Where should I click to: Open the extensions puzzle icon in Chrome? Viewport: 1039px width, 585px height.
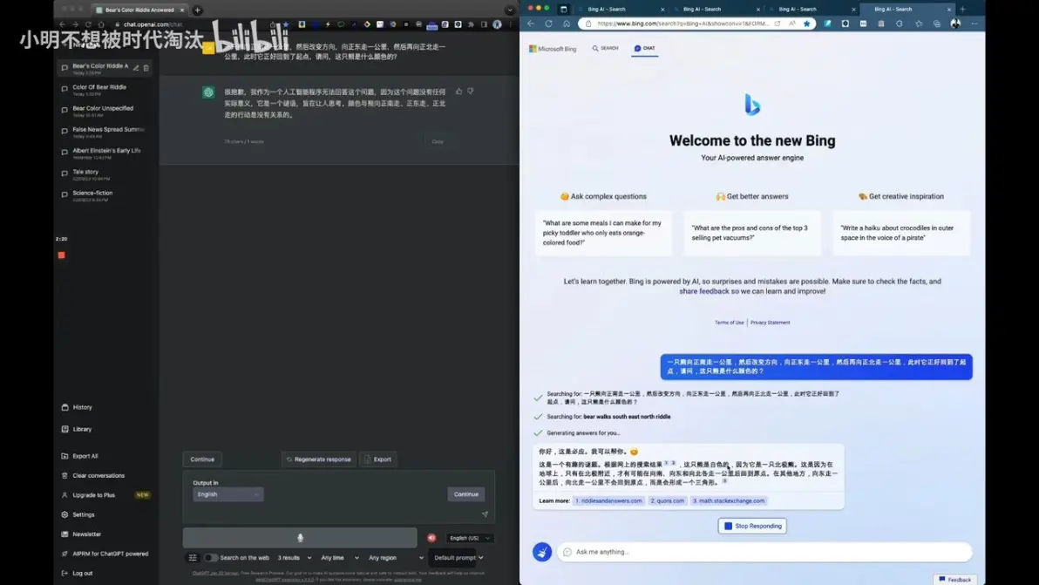[472, 24]
